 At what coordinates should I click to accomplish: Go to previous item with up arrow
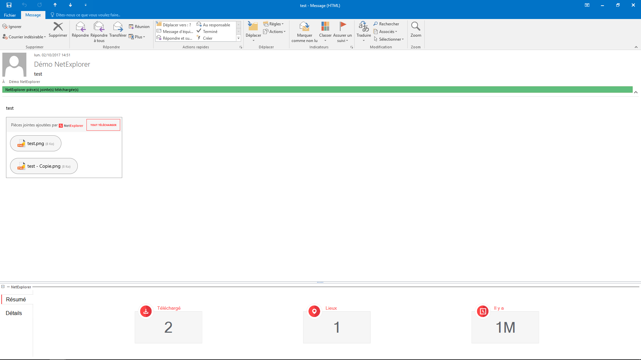pyautogui.click(x=55, y=5)
